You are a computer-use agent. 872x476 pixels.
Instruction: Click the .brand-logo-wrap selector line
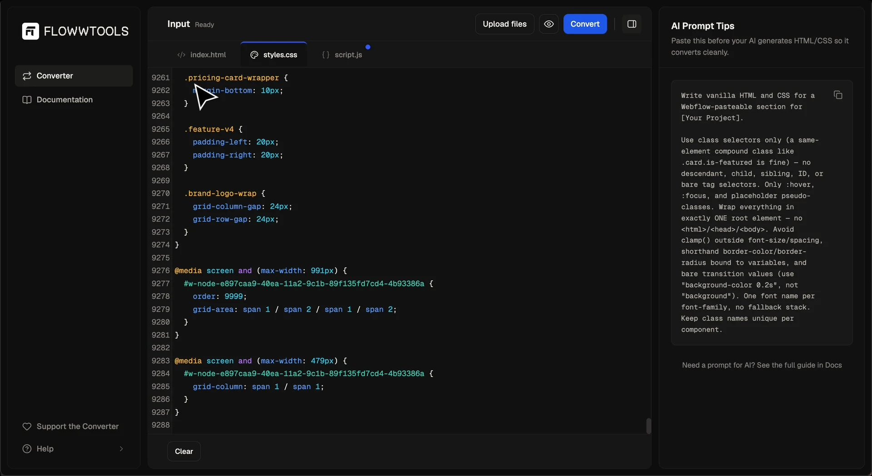225,193
